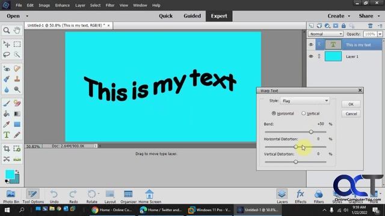Switch to Expert mode tab

(x=219, y=16)
